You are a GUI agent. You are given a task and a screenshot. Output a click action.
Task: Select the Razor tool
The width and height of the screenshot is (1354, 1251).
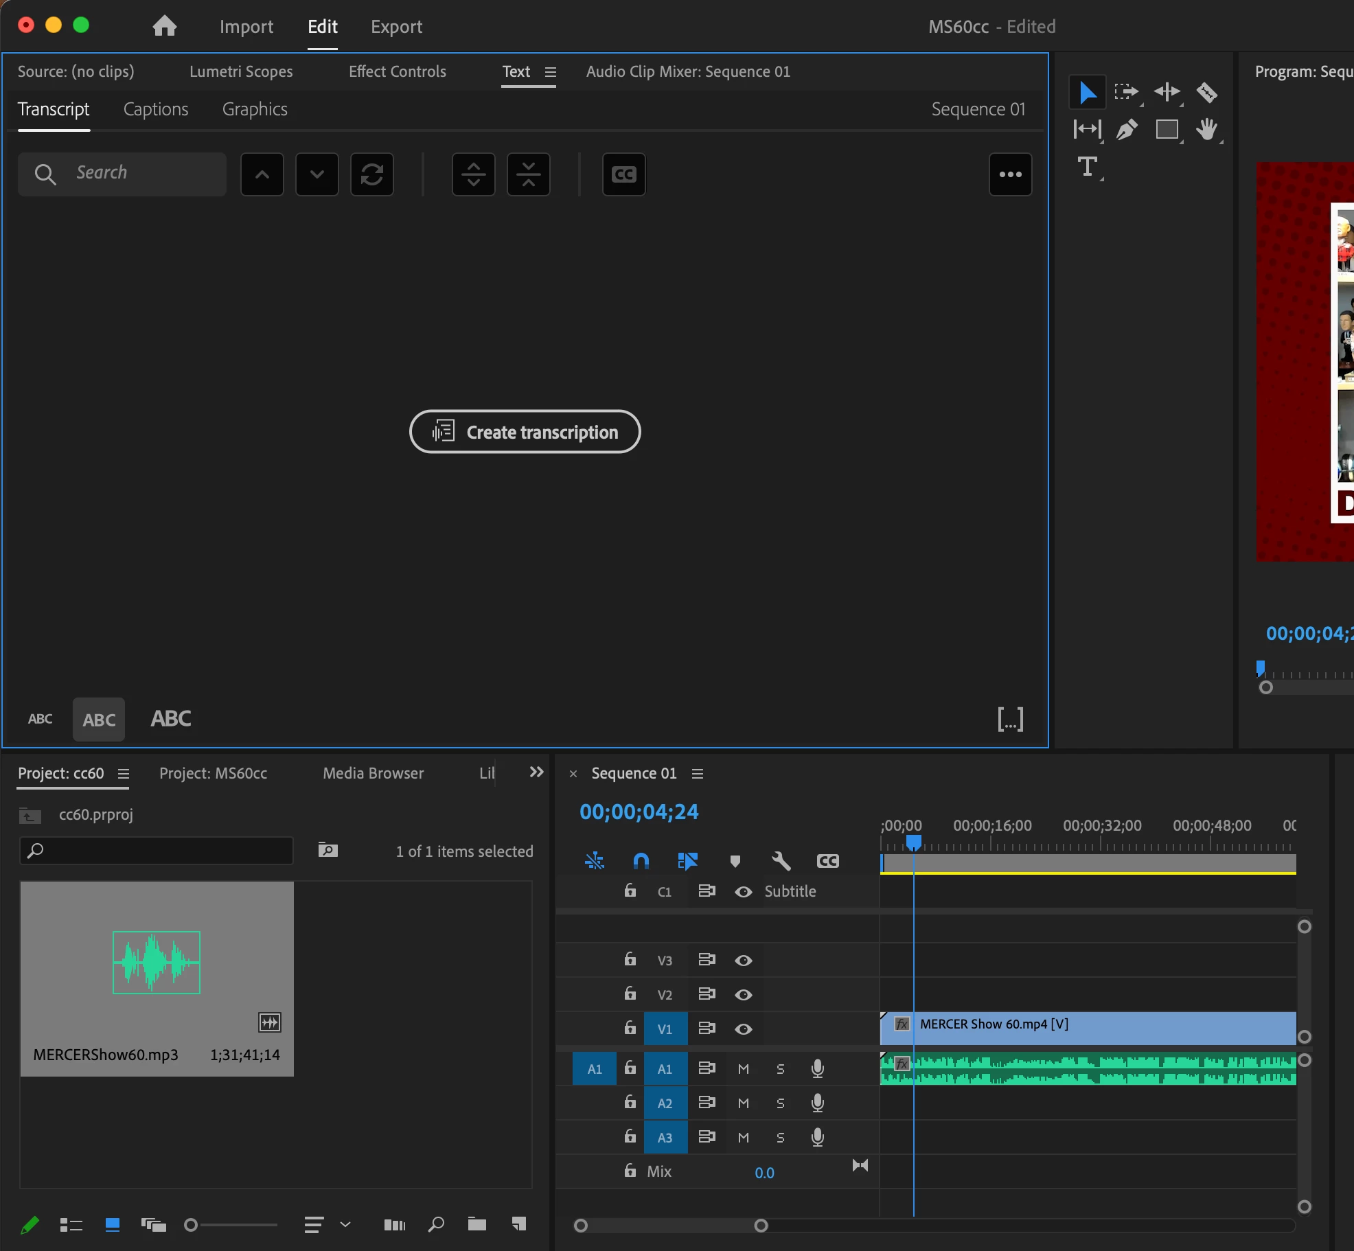[x=1206, y=92]
